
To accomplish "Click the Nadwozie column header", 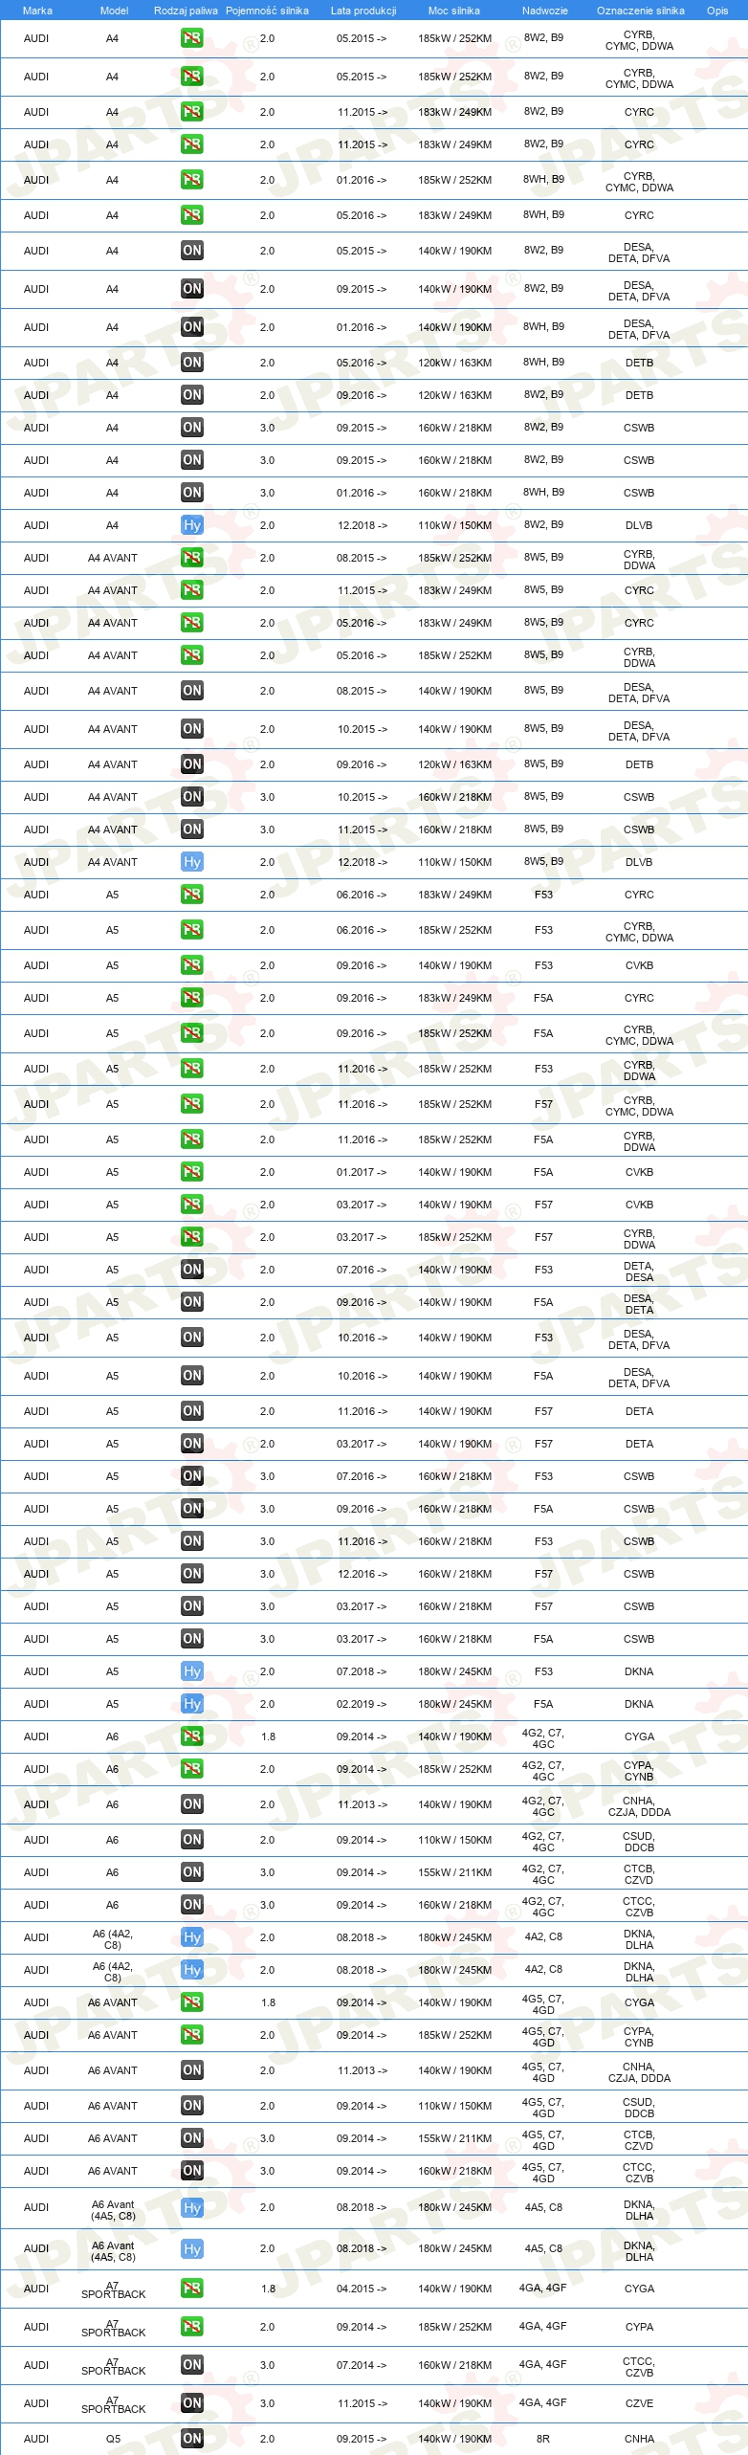I will click(x=545, y=11).
